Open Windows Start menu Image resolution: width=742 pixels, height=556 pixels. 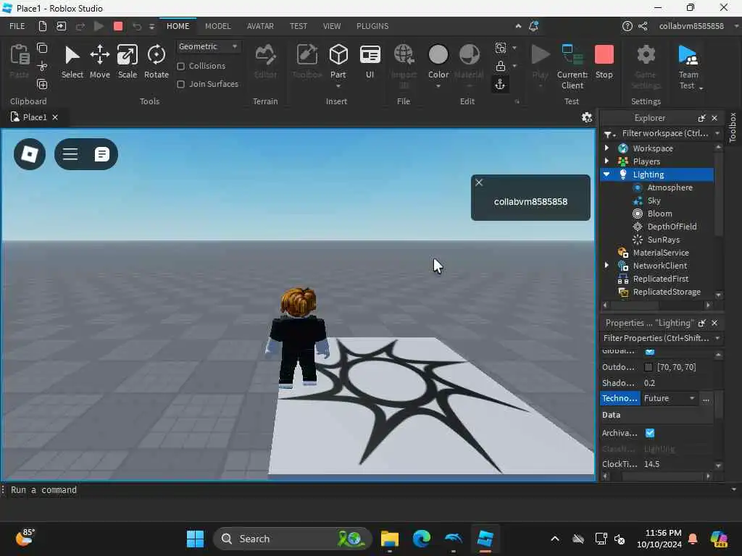coord(195,539)
